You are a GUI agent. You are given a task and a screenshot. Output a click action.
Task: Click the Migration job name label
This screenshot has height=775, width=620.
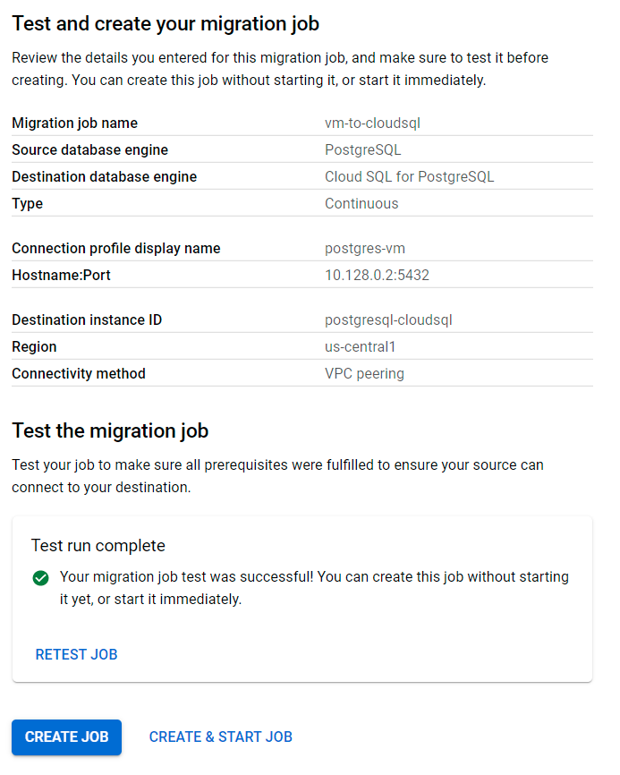tap(75, 123)
